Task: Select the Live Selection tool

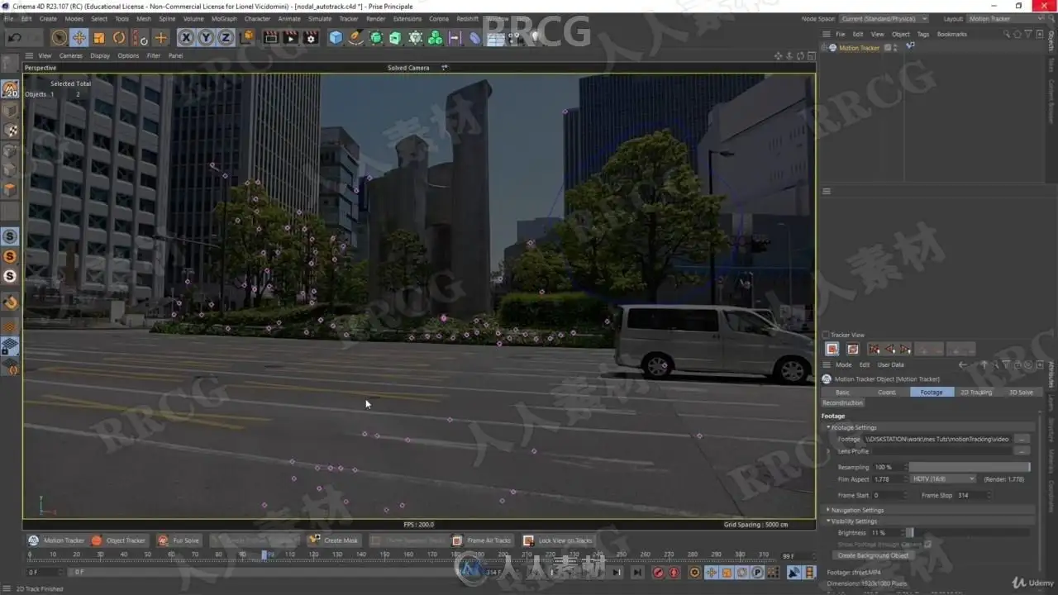Action: coord(59,37)
